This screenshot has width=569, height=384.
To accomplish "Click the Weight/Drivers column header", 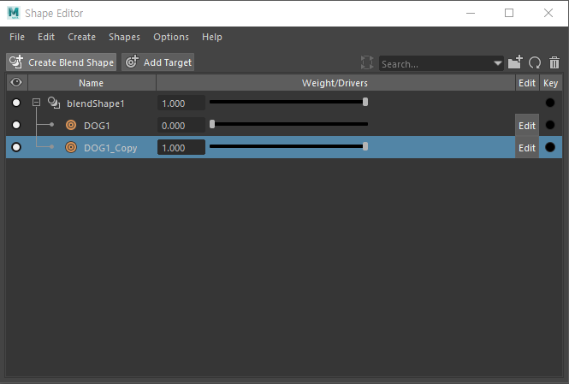I will pyautogui.click(x=335, y=83).
